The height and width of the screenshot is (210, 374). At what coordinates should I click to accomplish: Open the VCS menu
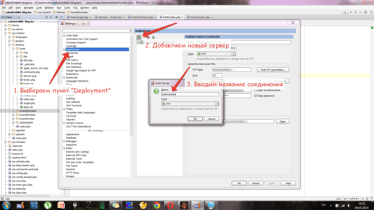click(75, 8)
